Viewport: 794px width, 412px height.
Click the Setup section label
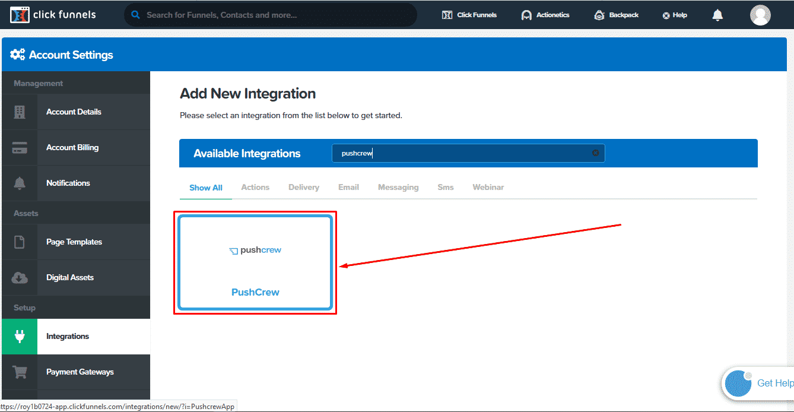[x=24, y=308]
